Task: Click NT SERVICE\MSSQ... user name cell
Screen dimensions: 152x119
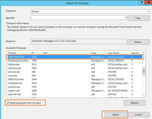Action: (118, 91)
